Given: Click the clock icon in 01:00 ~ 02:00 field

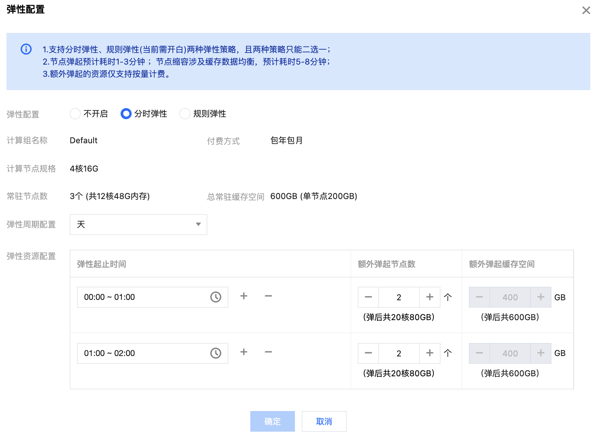Looking at the screenshot, I should (216, 353).
